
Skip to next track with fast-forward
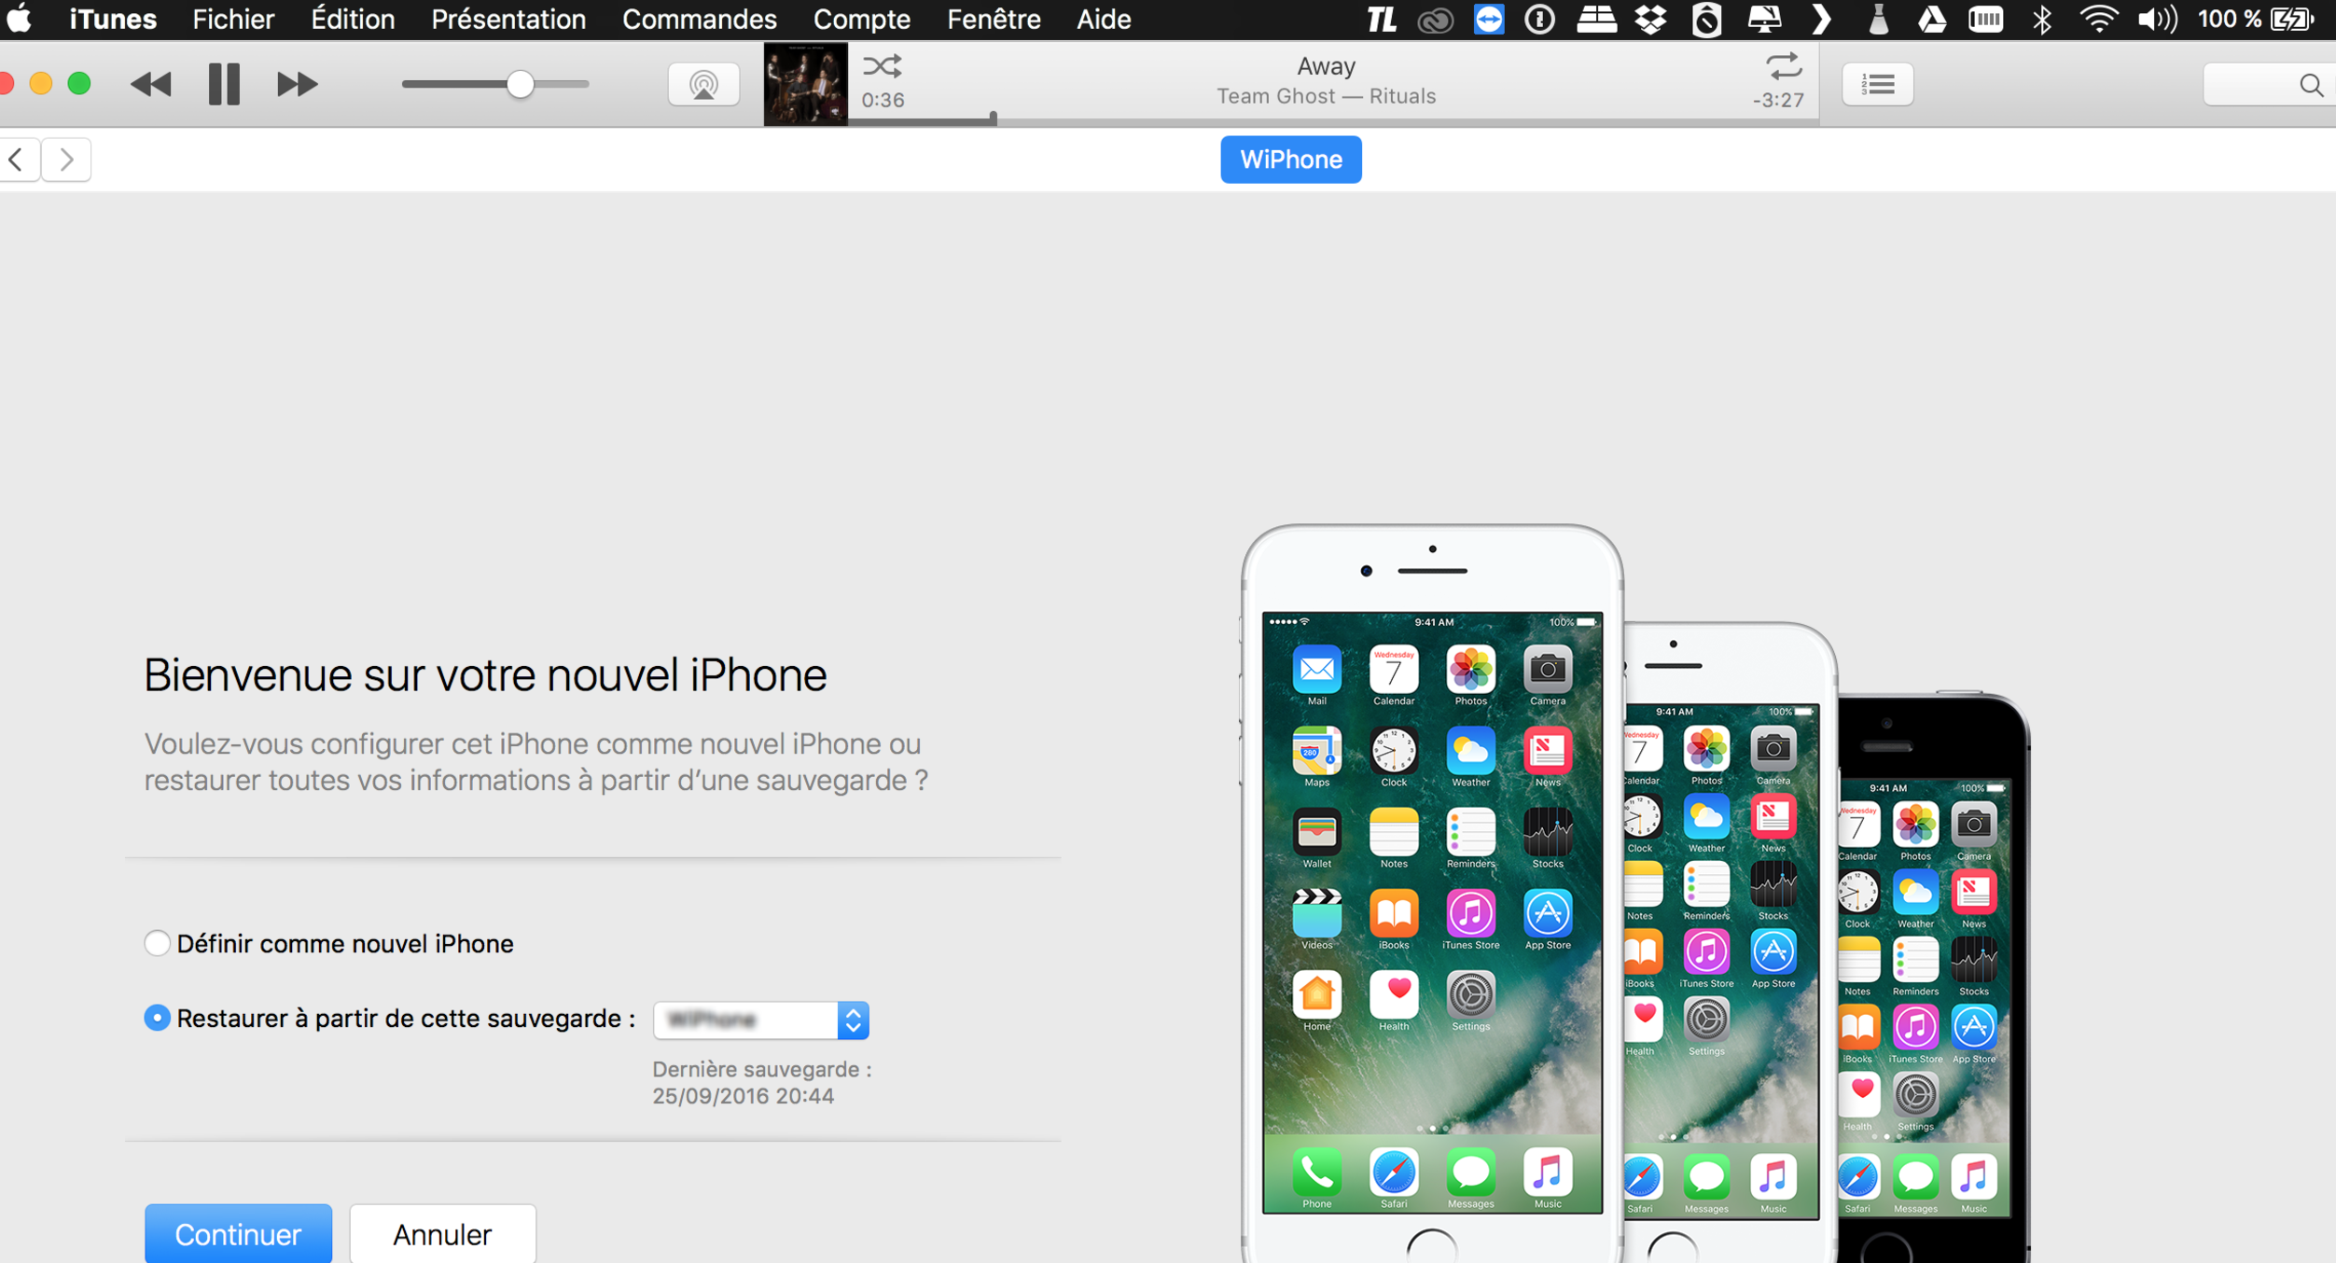point(297,85)
